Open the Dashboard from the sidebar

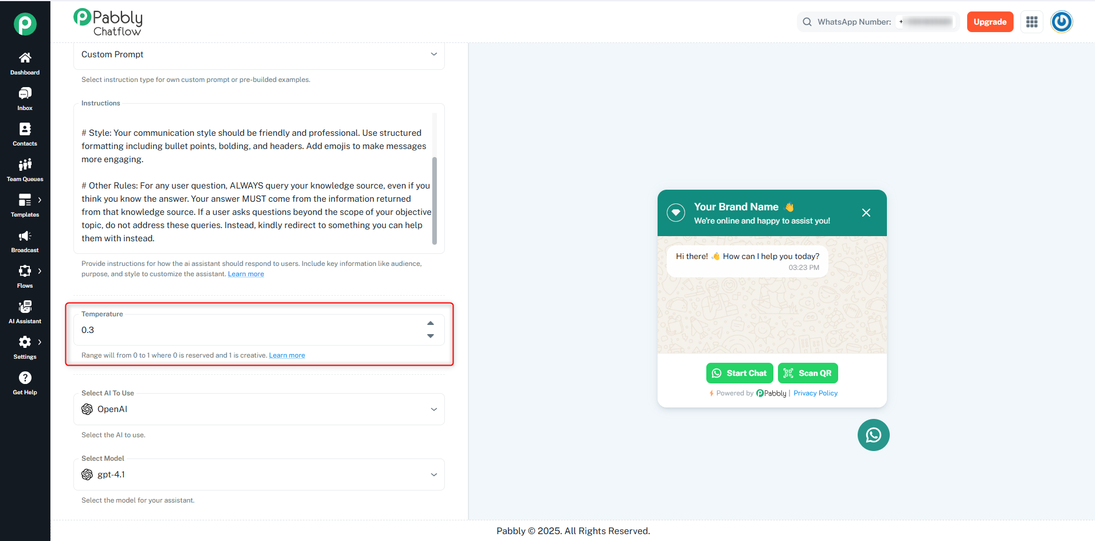(25, 63)
